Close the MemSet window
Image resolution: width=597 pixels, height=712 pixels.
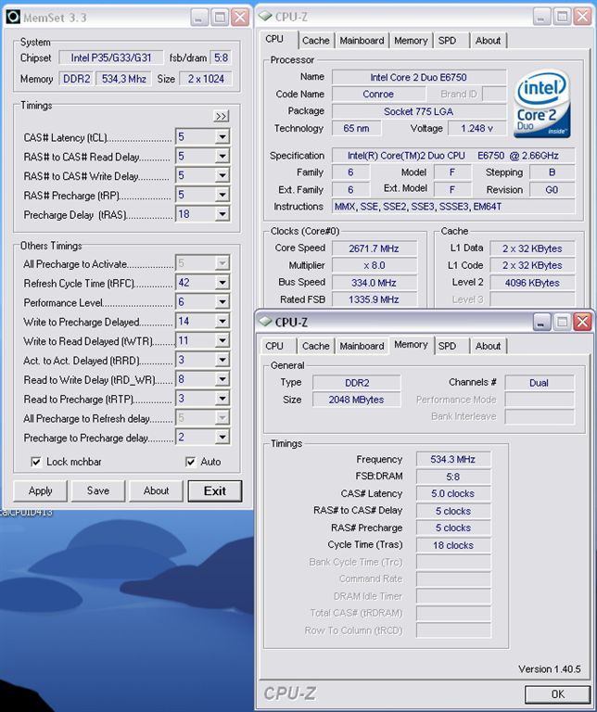point(240,18)
